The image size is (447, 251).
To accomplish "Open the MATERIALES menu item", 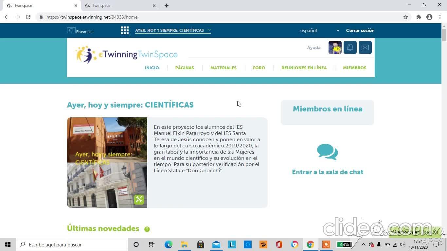I will coord(223,68).
